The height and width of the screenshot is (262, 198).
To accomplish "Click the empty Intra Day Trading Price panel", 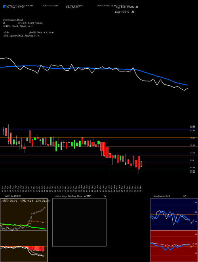I will coord(79,222).
